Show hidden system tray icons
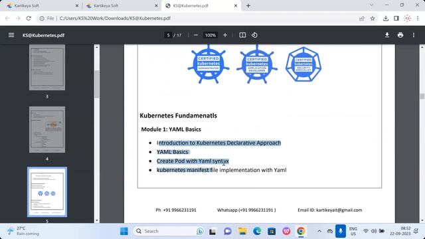 [x=319, y=231]
